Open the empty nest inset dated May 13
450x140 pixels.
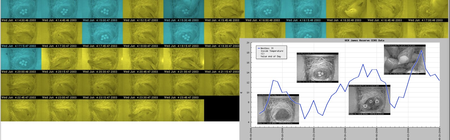(x=278, y=109)
